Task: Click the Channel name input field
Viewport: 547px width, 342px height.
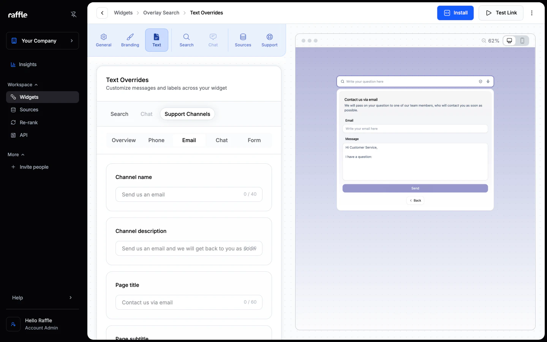Action: 189,195
